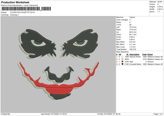Click the Wilcom brand entry
This screenshot has width=164, height=116.
point(150,62)
